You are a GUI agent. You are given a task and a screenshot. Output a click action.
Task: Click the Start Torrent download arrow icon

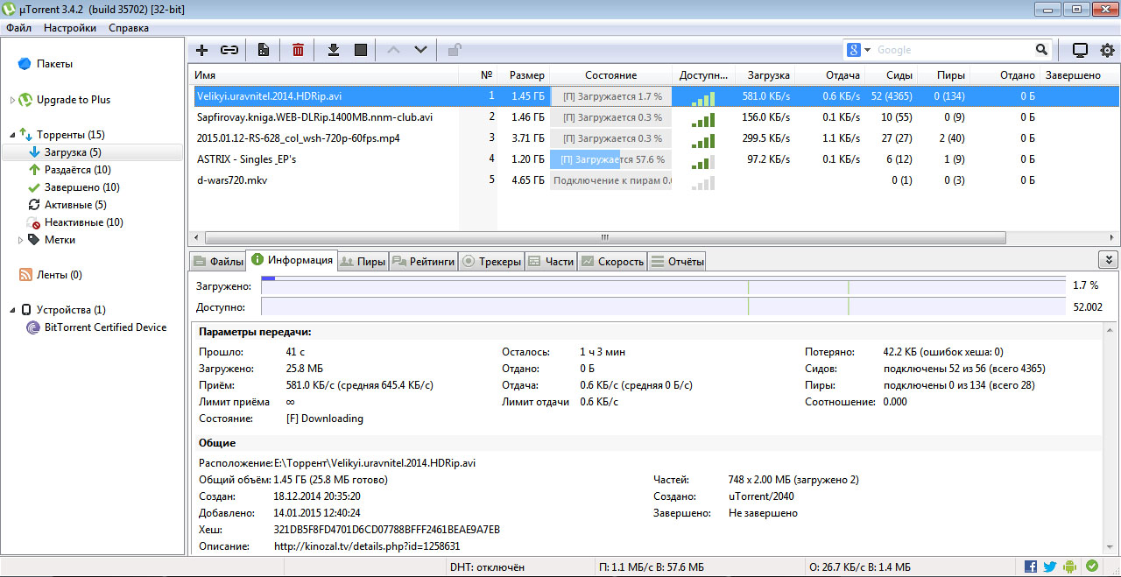333,50
